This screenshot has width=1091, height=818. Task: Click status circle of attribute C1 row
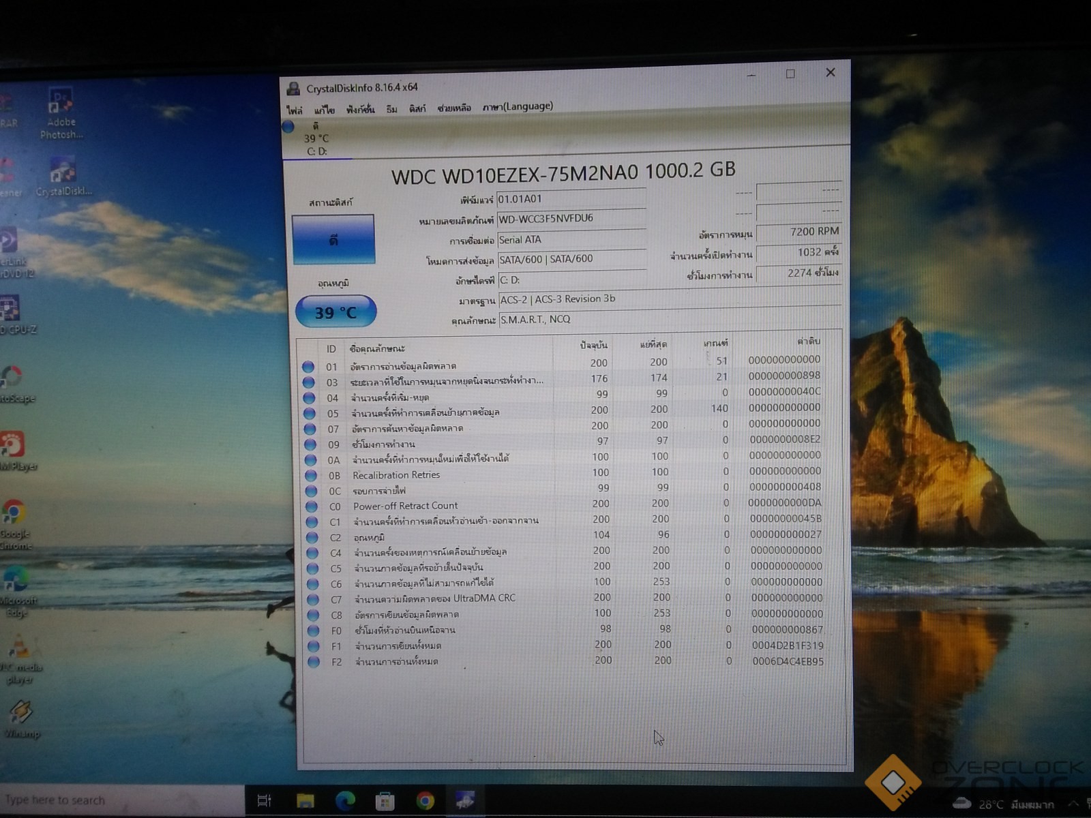pos(312,522)
